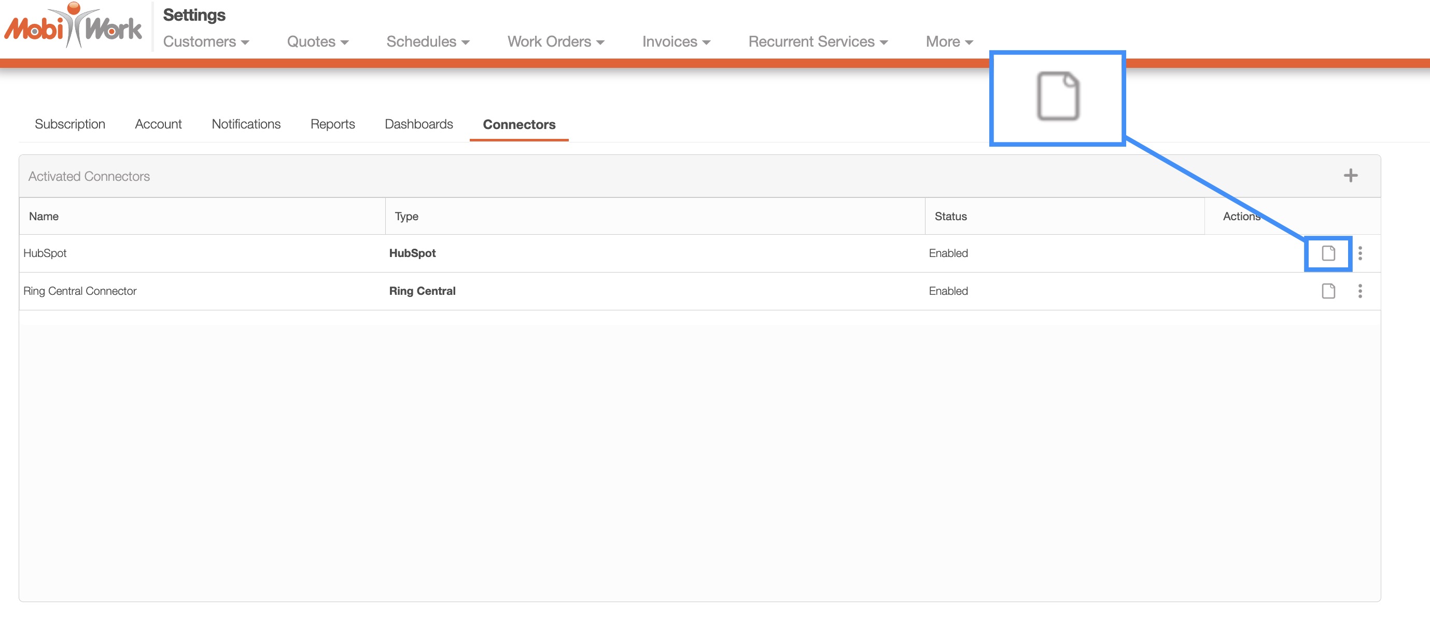Click the HubSpot connector name
The width and height of the screenshot is (1430, 628).
pyautogui.click(x=45, y=253)
